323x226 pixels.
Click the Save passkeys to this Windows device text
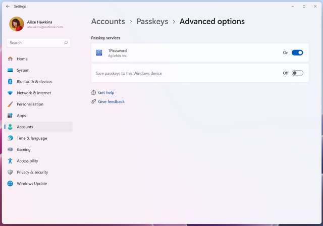(129, 73)
